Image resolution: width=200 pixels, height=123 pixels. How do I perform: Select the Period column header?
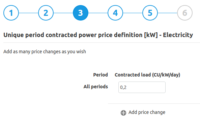pos(101,75)
